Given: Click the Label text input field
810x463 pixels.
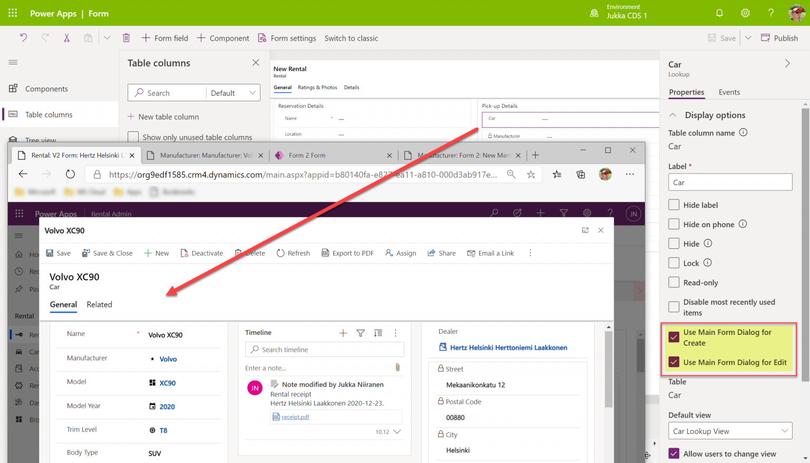Looking at the screenshot, I should point(730,182).
